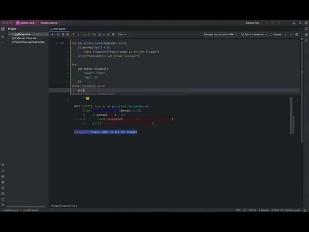This screenshot has width=309, height=232.
Task: Open the output panel three-dot menu
Action: click(298, 100)
